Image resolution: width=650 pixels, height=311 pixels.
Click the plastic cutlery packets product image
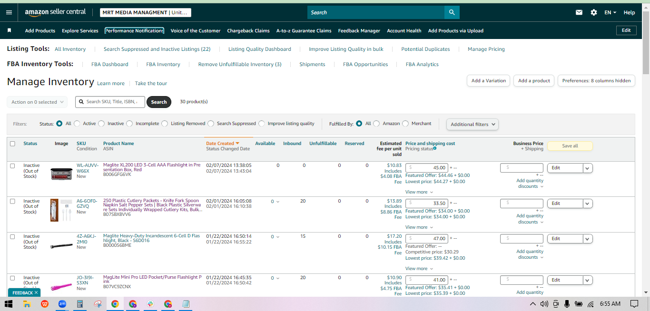[61, 210]
